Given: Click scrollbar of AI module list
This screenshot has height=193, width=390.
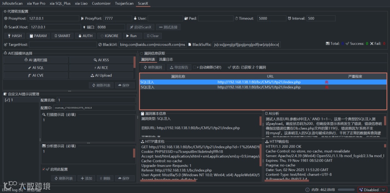Looking at the screenshot, I should (x=135, y=62).
